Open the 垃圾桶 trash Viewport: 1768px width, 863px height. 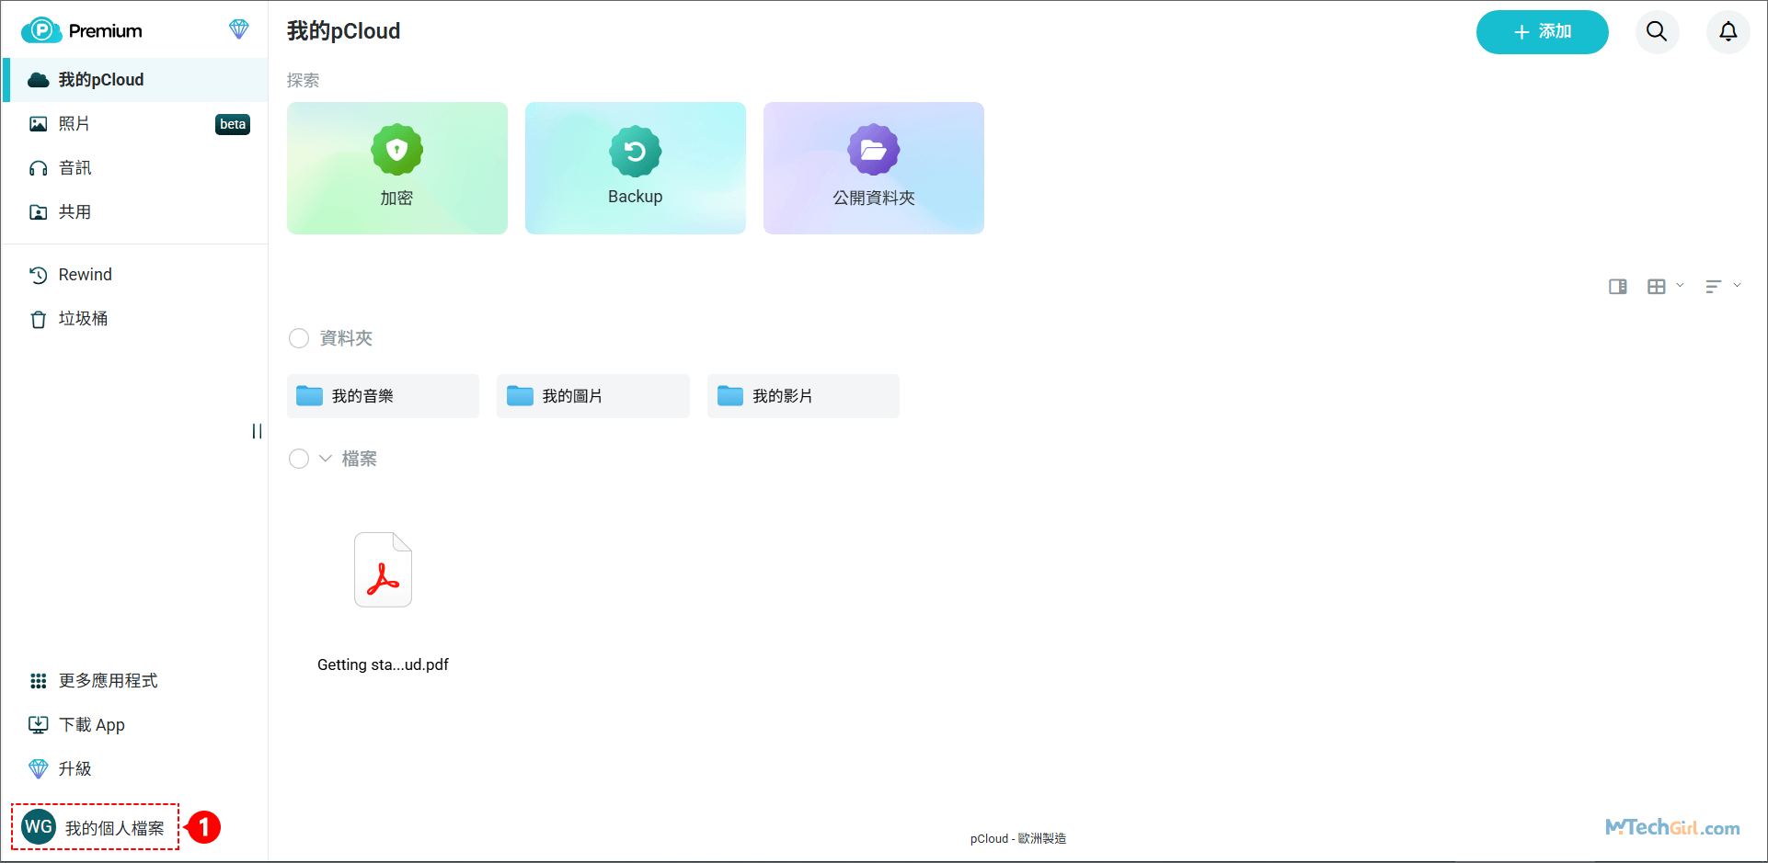[x=136, y=319]
